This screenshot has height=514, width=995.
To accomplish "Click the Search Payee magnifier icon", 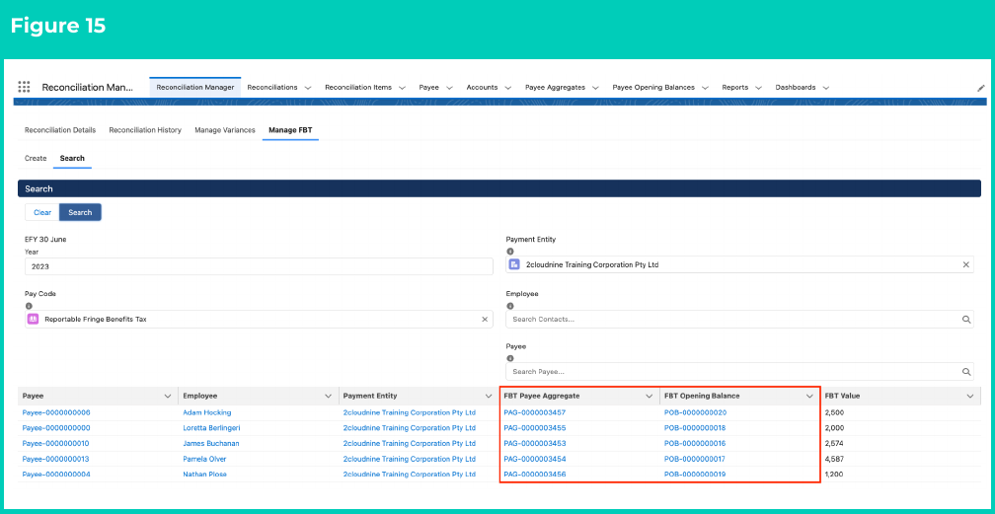I will point(966,372).
